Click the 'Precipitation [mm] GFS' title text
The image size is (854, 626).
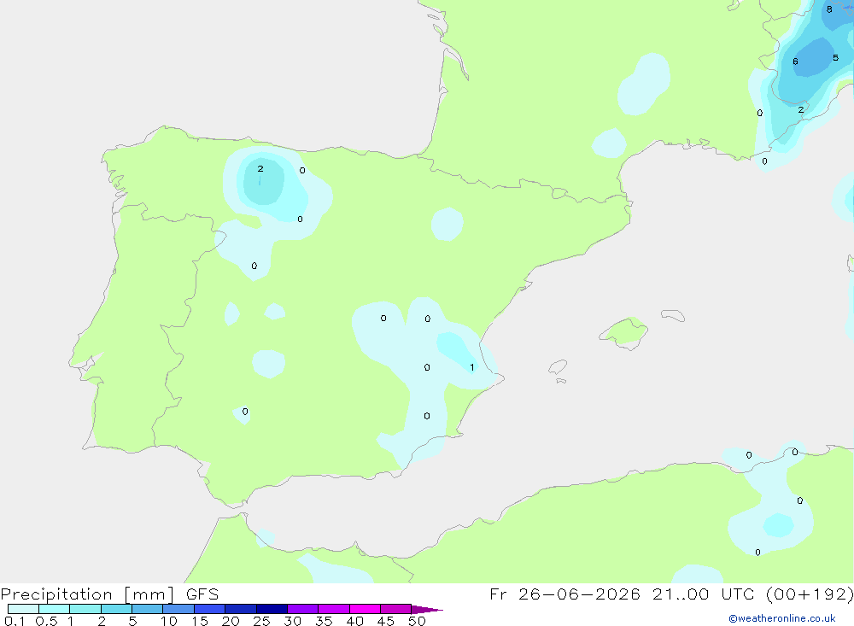tap(109, 594)
